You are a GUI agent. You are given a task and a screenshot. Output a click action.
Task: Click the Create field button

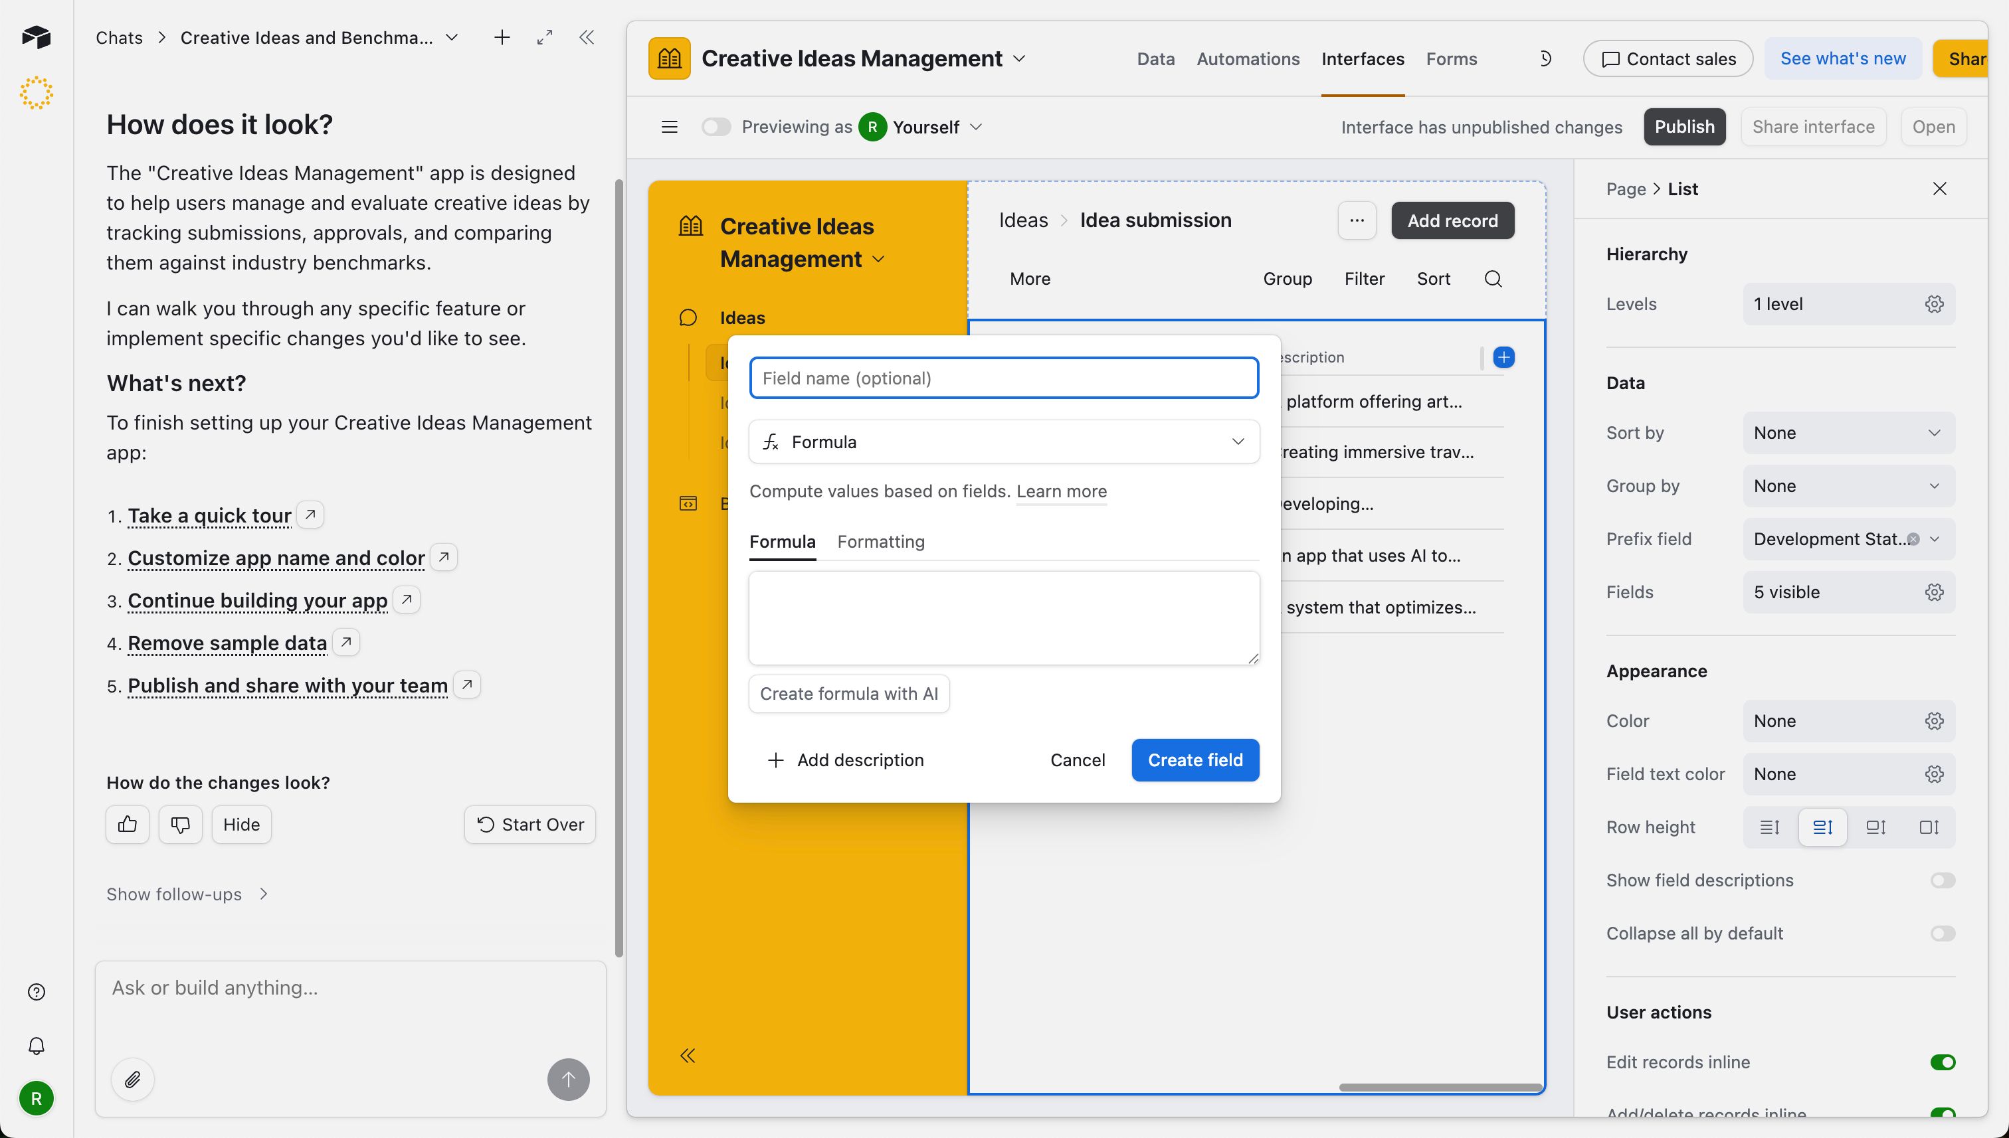coord(1195,760)
